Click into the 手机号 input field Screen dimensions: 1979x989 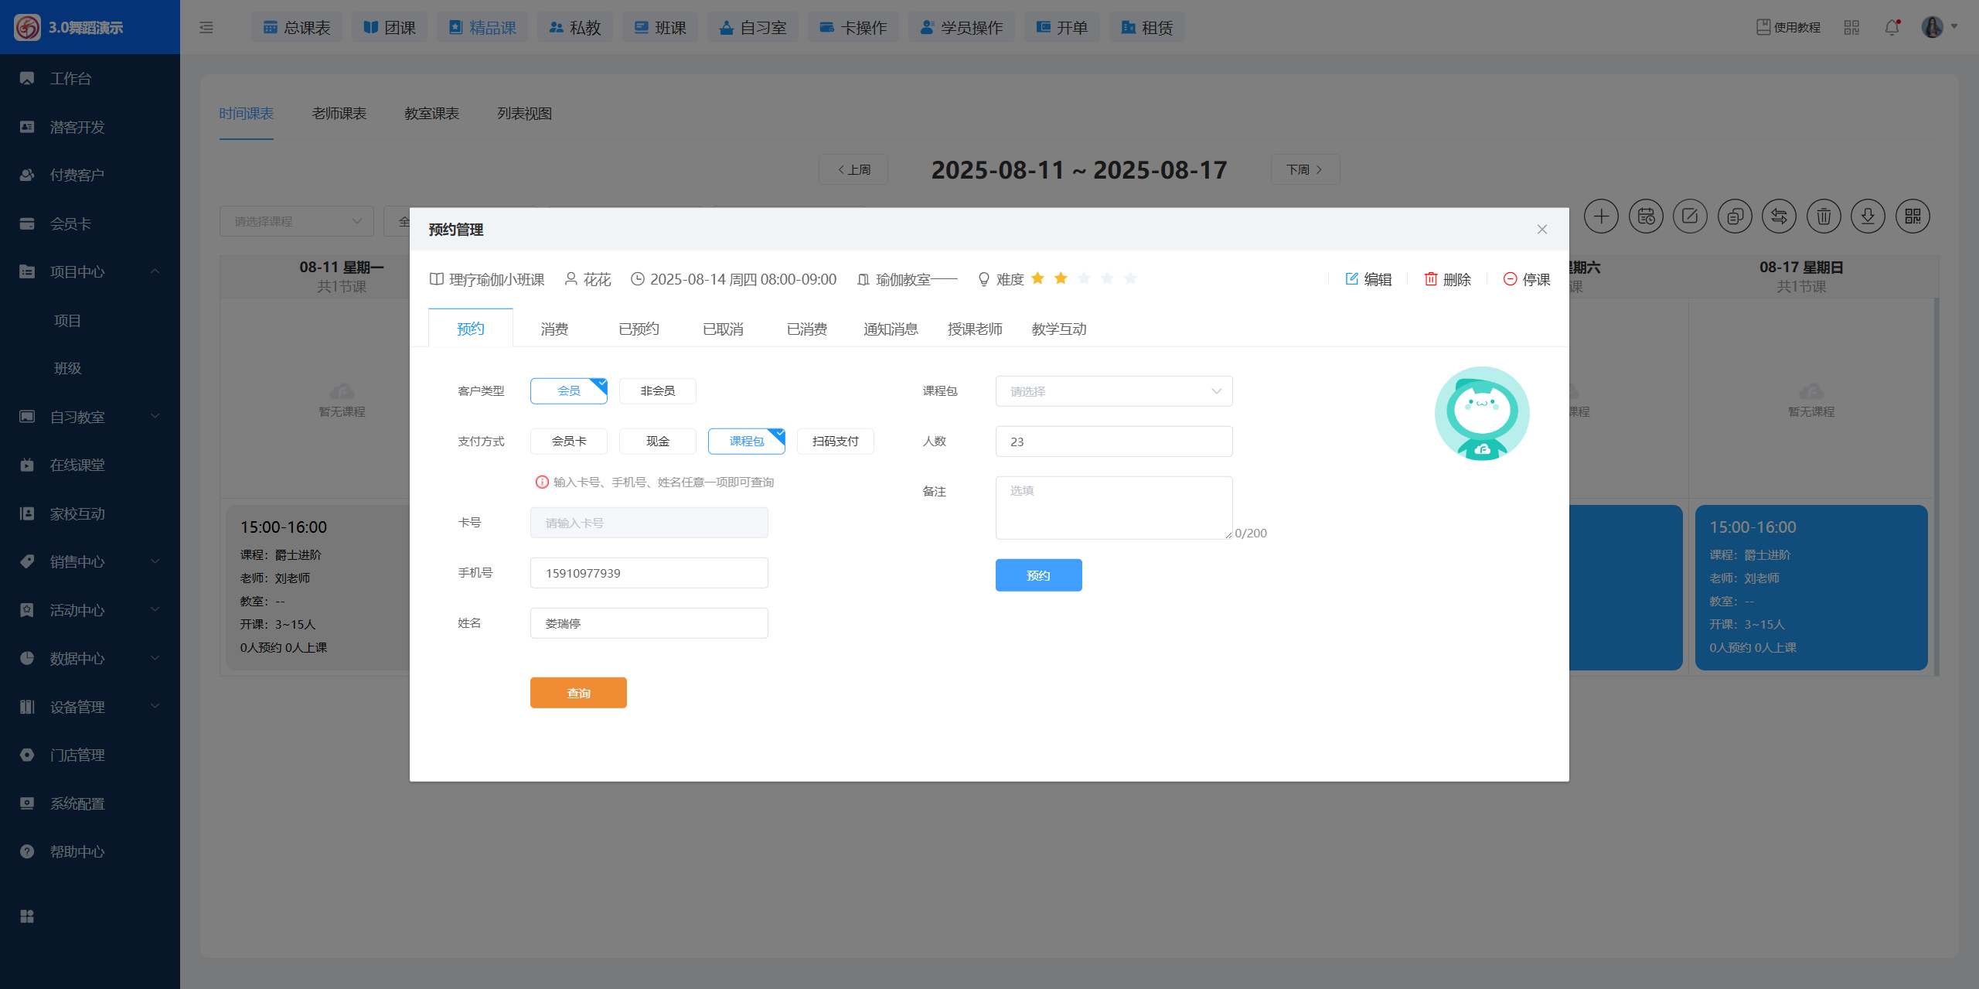[649, 573]
